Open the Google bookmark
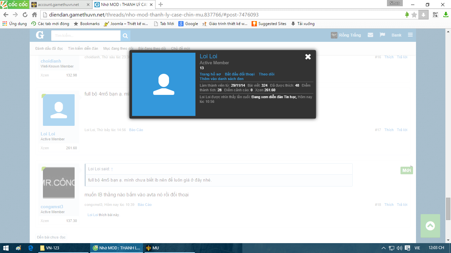 pyautogui.click(x=188, y=24)
